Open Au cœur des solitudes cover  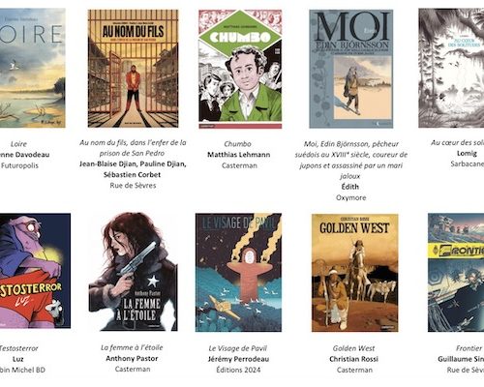tap(451, 68)
